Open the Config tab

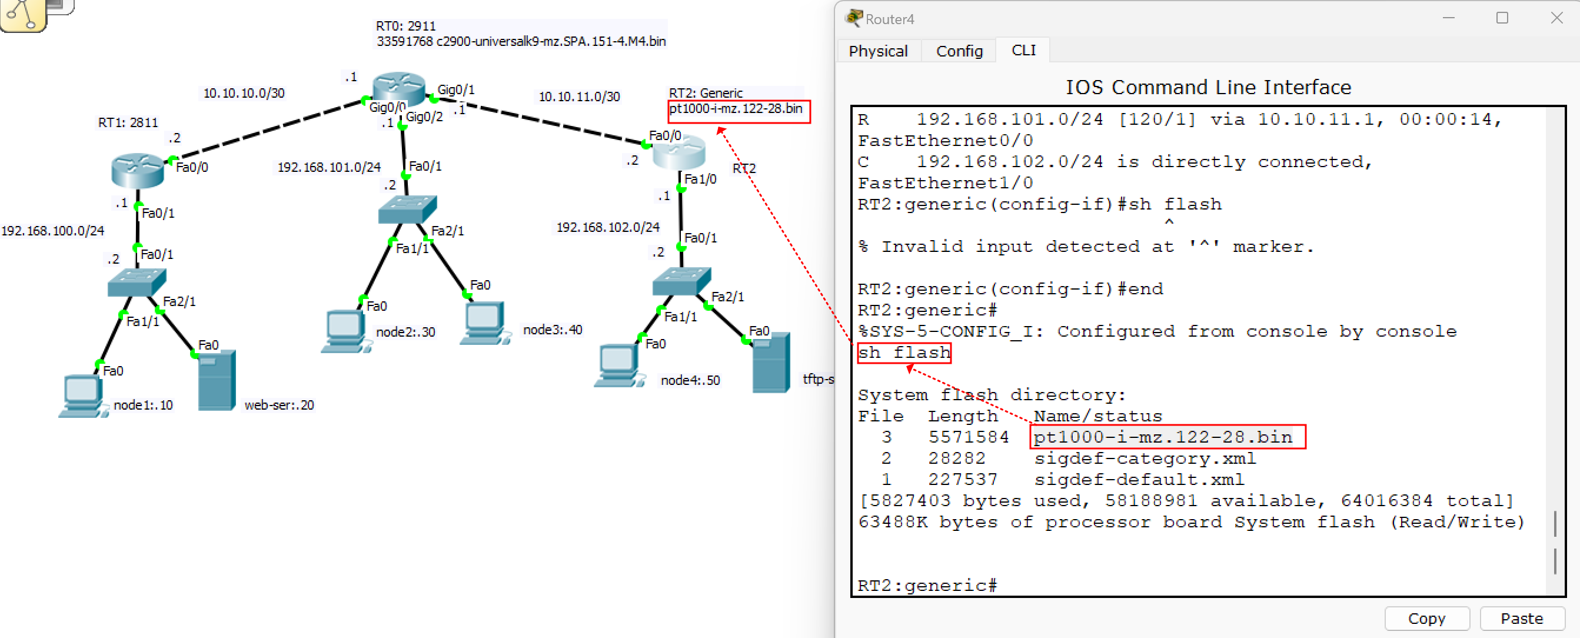click(959, 51)
